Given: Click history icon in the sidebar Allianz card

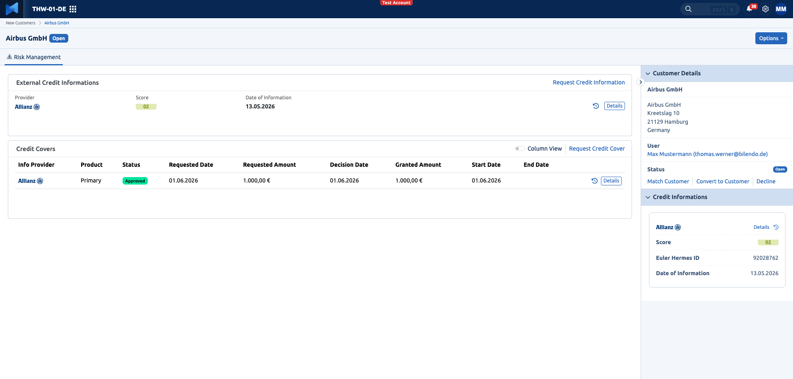Looking at the screenshot, I should click(776, 227).
